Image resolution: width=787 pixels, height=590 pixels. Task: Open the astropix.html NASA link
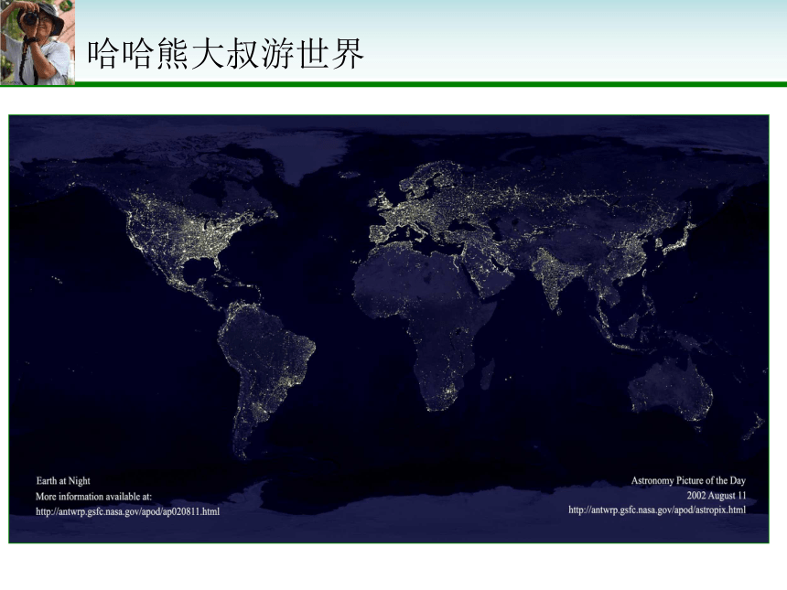point(657,510)
